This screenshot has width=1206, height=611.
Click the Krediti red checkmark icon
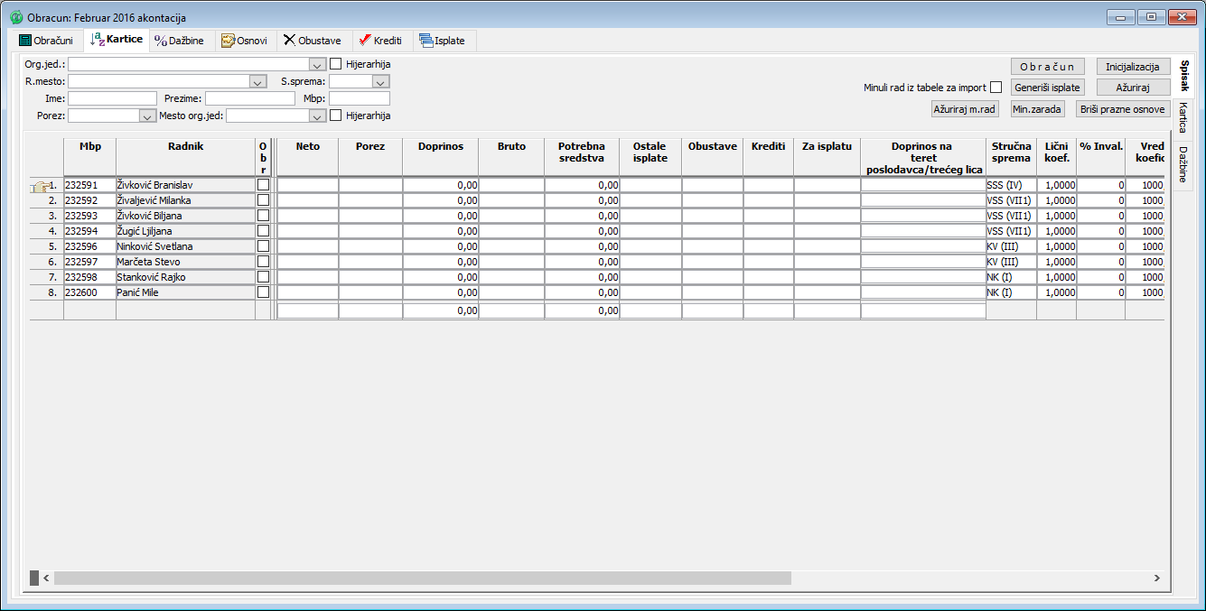(365, 41)
